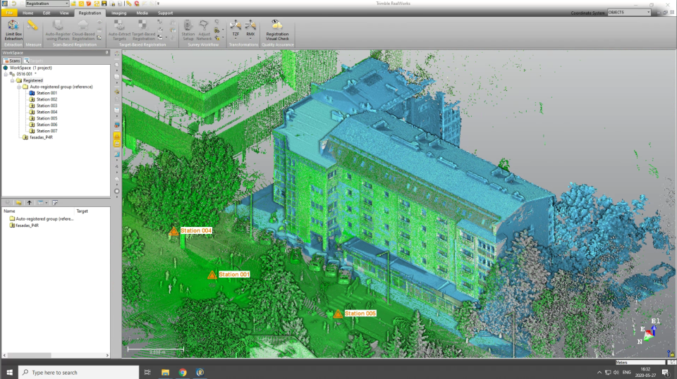Pin the WorkSpace panel
The height and width of the screenshot is (379, 677).
tap(107, 53)
